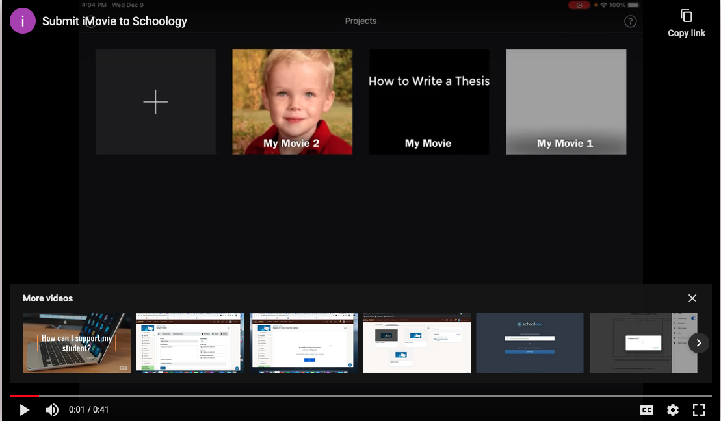
Task: Dismiss the More videos panel
Action: pyautogui.click(x=692, y=298)
